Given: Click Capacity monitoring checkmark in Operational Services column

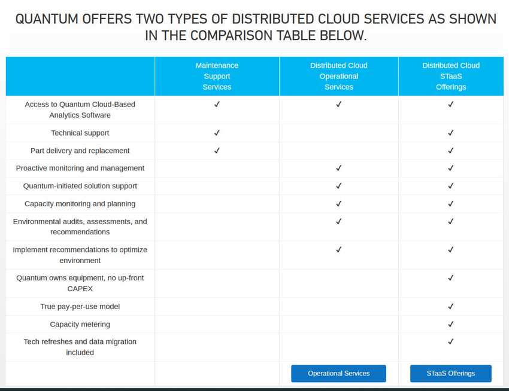Looking at the screenshot, I should (338, 204).
